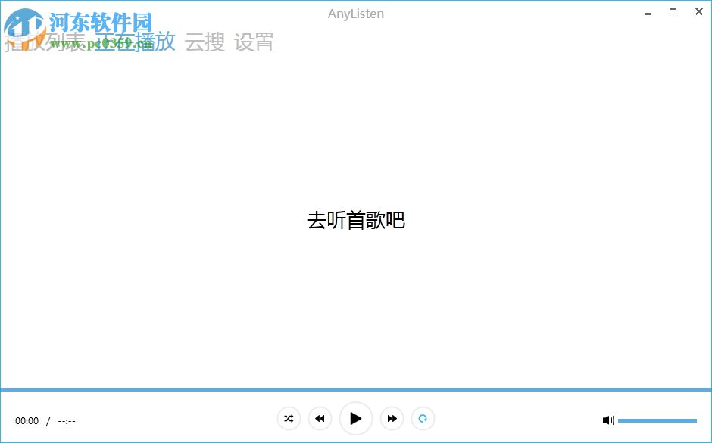Click the elapsed time 00:00 display
712x443 pixels.
[x=27, y=420]
